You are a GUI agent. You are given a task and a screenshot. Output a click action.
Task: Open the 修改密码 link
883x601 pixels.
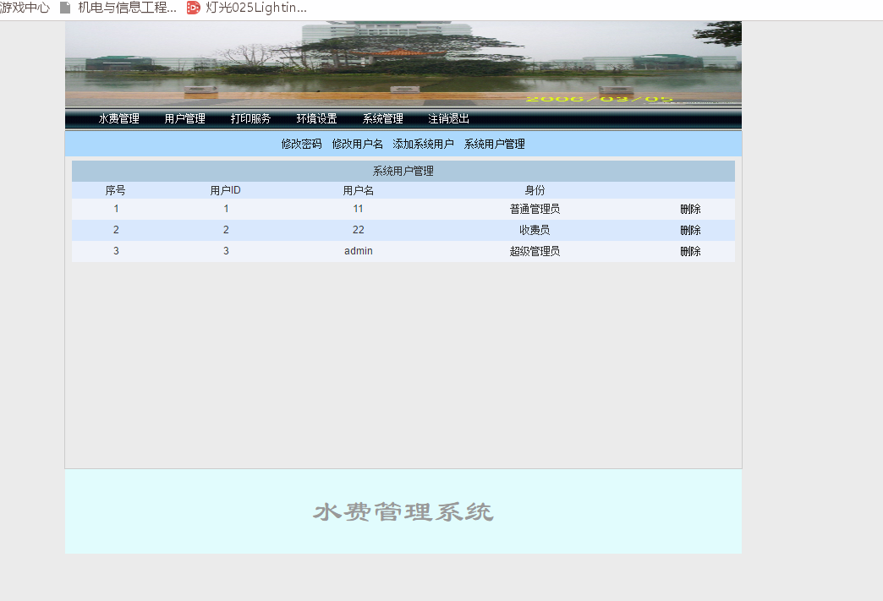pyautogui.click(x=301, y=144)
